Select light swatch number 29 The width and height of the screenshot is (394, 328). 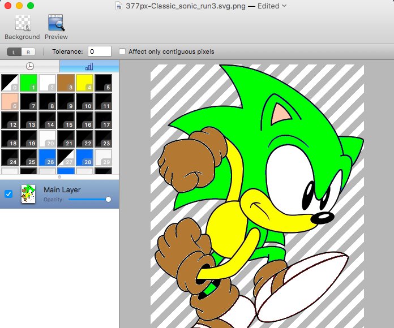point(103,157)
